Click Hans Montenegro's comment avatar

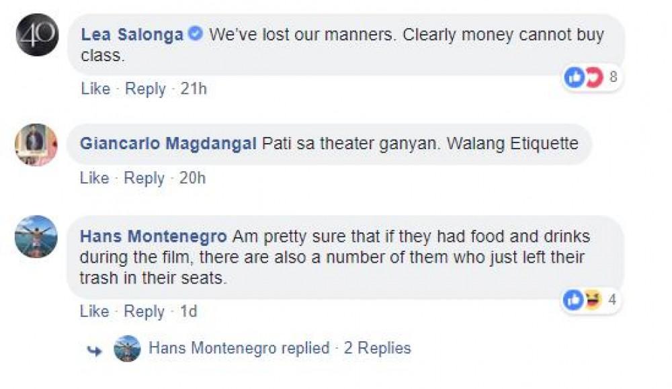36,236
